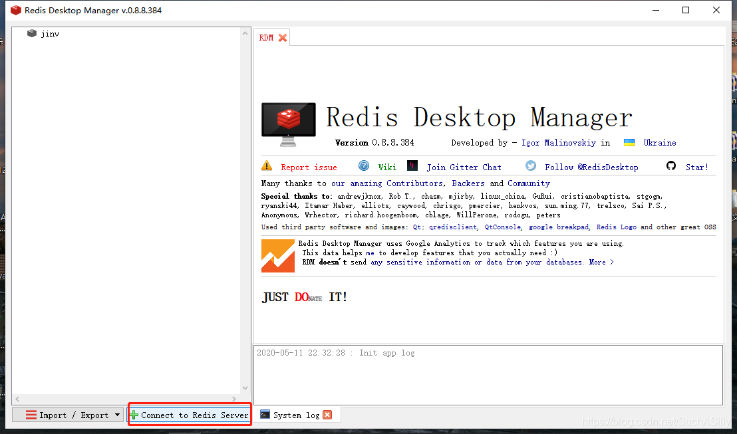The height and width of the screenshot is (434, 737).
Task: Click the Google Analytics chart icon
Action: click(x=278, y=255)
